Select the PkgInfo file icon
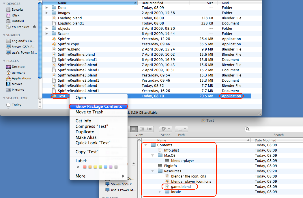The width and height of the screenshot is (303, 198). [x=160, y=166]
